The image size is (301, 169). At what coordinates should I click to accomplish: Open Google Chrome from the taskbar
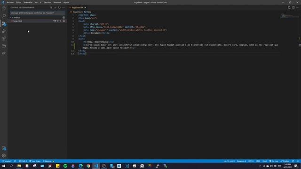click(x=88, y=166)
